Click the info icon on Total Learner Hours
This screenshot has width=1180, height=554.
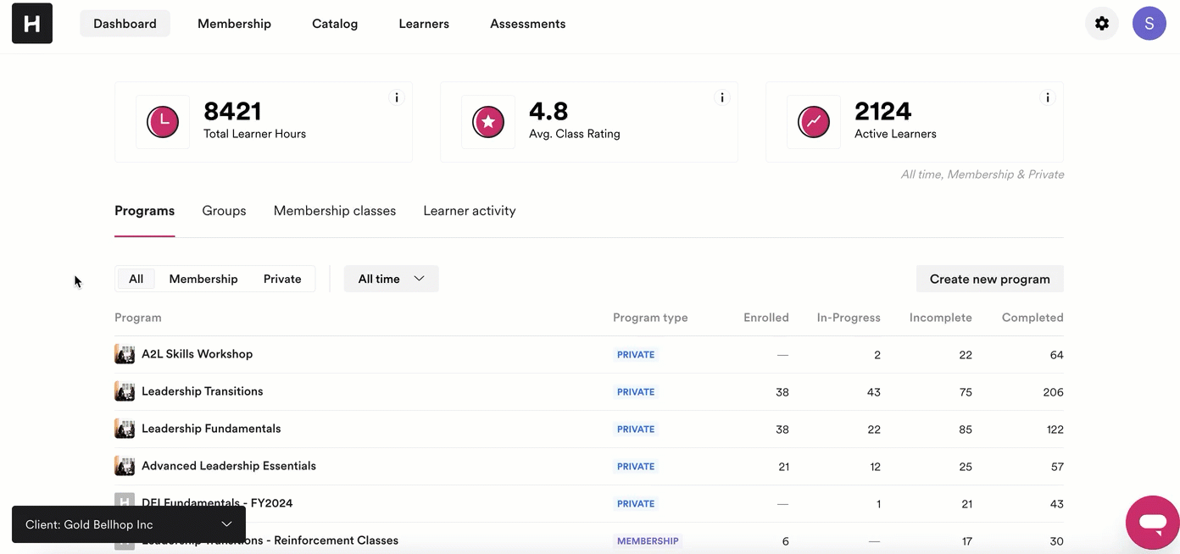[396, 97]
